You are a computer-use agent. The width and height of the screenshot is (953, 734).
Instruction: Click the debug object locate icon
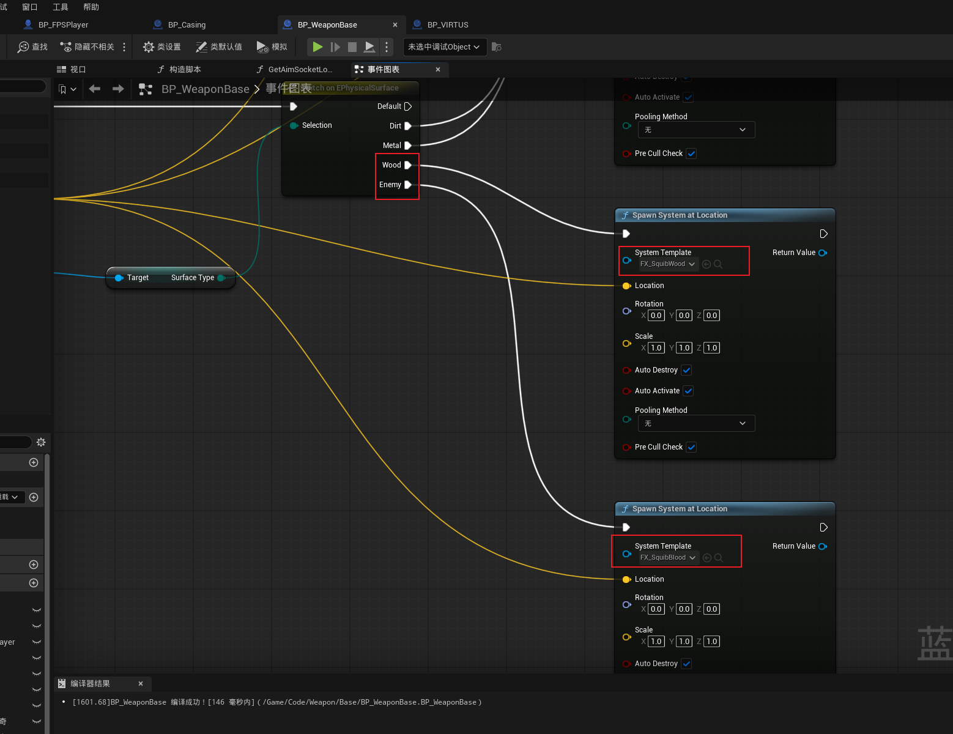tap(497, 47)
